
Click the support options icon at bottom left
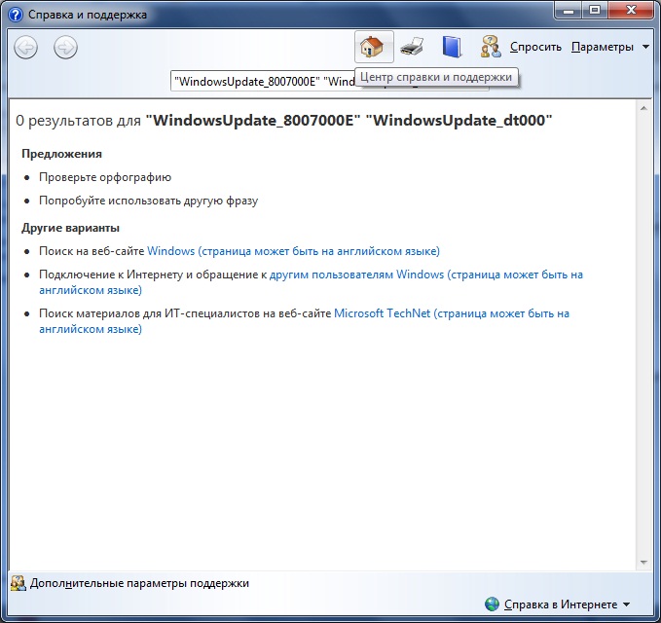click(x=18, y=583)
